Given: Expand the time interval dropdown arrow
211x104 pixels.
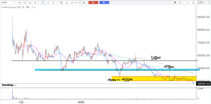Looking at the screenshot, I should tap(39, 3).
